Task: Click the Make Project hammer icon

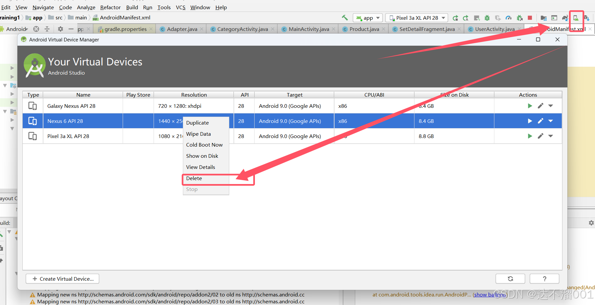Action: 345,18
